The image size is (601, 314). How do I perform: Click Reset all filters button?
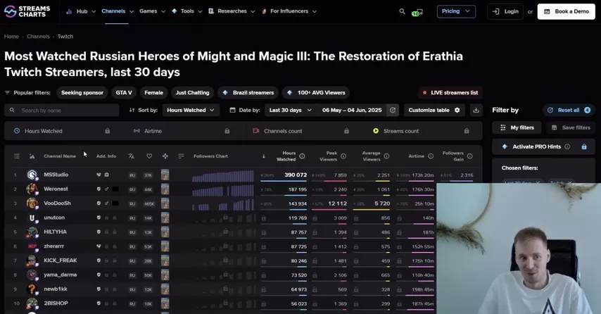[x=569, y=110]
